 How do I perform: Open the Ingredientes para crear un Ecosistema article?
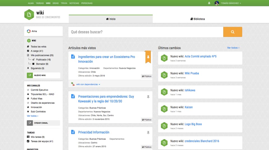coord(106,59)
